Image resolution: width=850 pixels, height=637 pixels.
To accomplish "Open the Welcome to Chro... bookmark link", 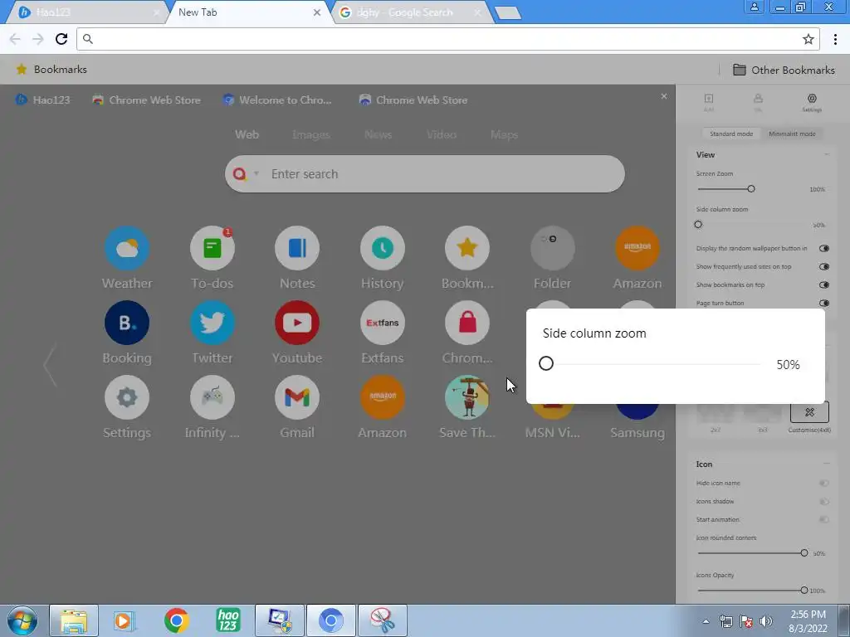I will pos(277,100).
